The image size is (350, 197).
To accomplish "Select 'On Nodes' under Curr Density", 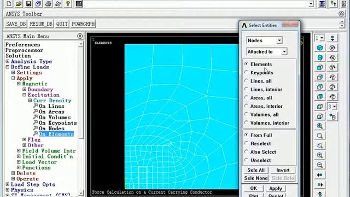I will [x=51, y=129].
